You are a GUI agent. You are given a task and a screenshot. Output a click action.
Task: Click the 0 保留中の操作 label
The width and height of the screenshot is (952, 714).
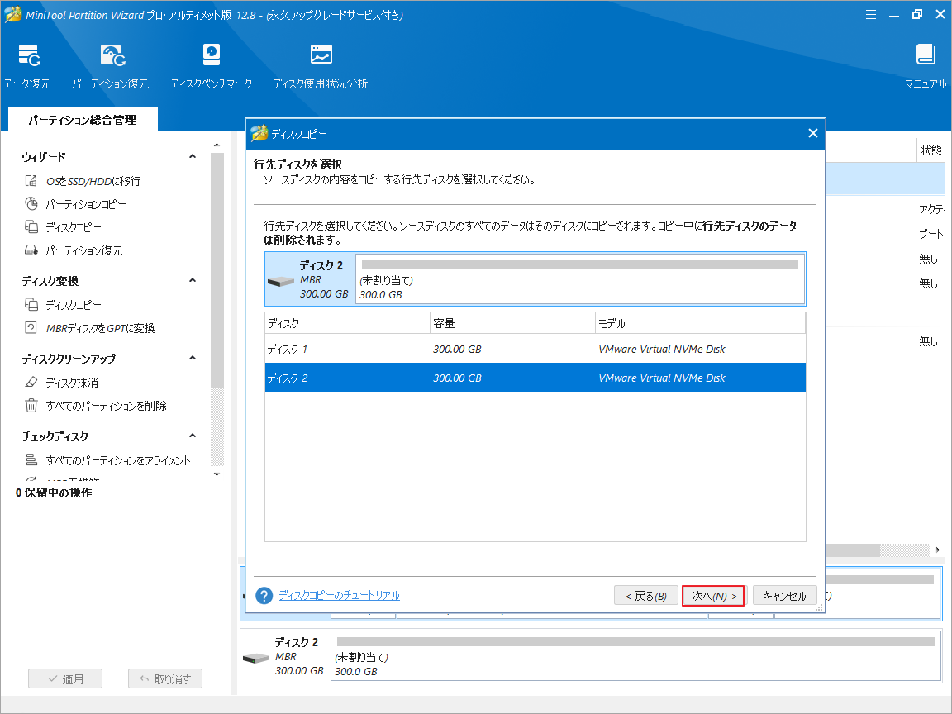click(54, 493)
